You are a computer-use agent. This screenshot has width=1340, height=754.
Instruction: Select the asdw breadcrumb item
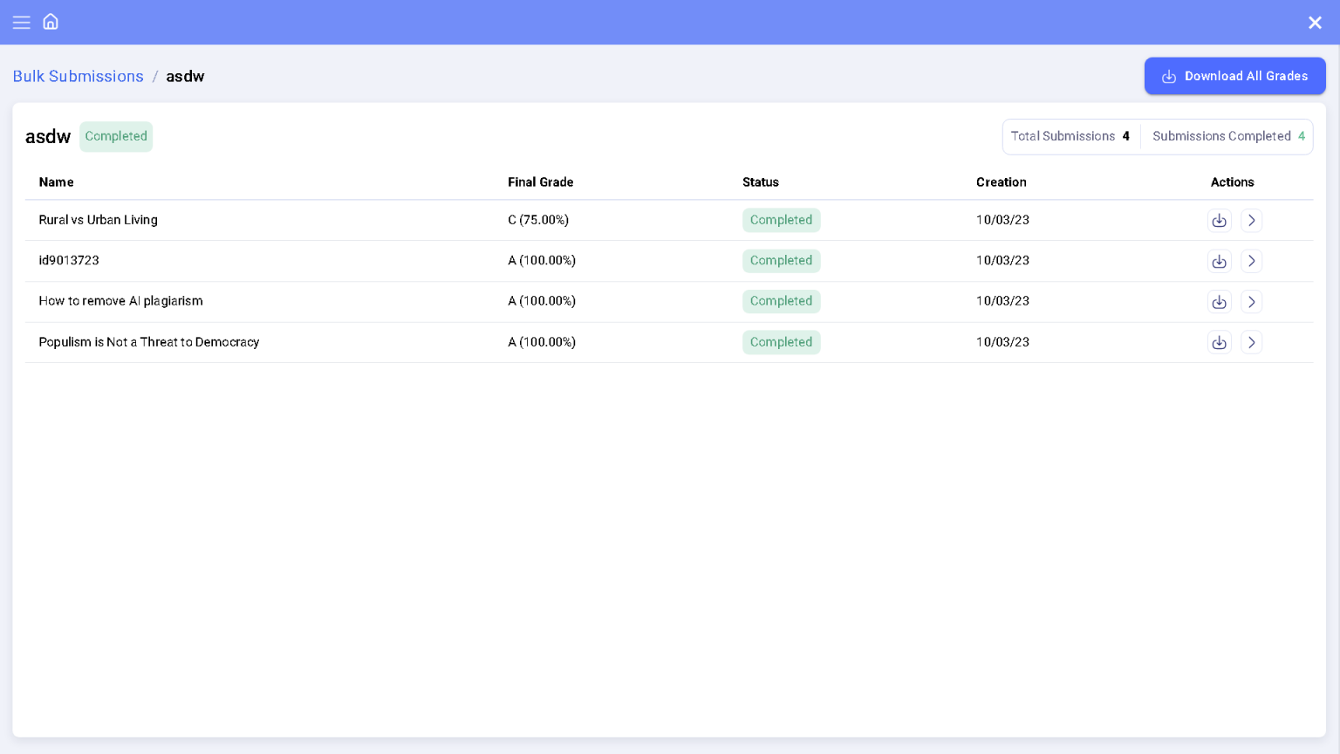point(185,77)
